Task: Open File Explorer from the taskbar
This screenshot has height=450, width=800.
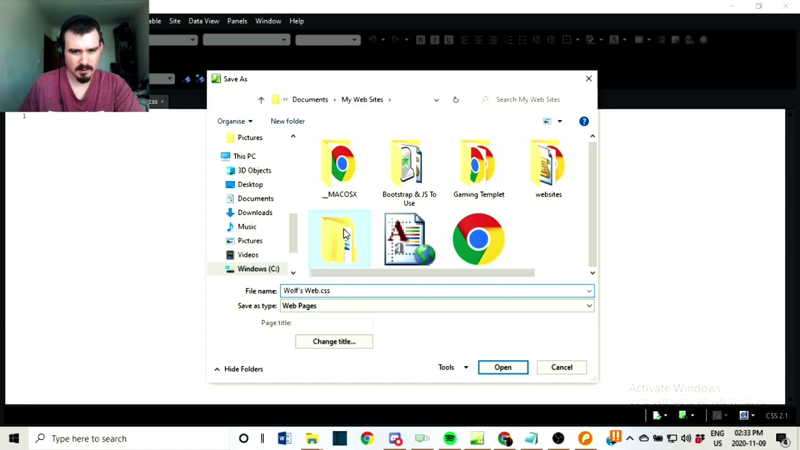Action: click(312, 439)
